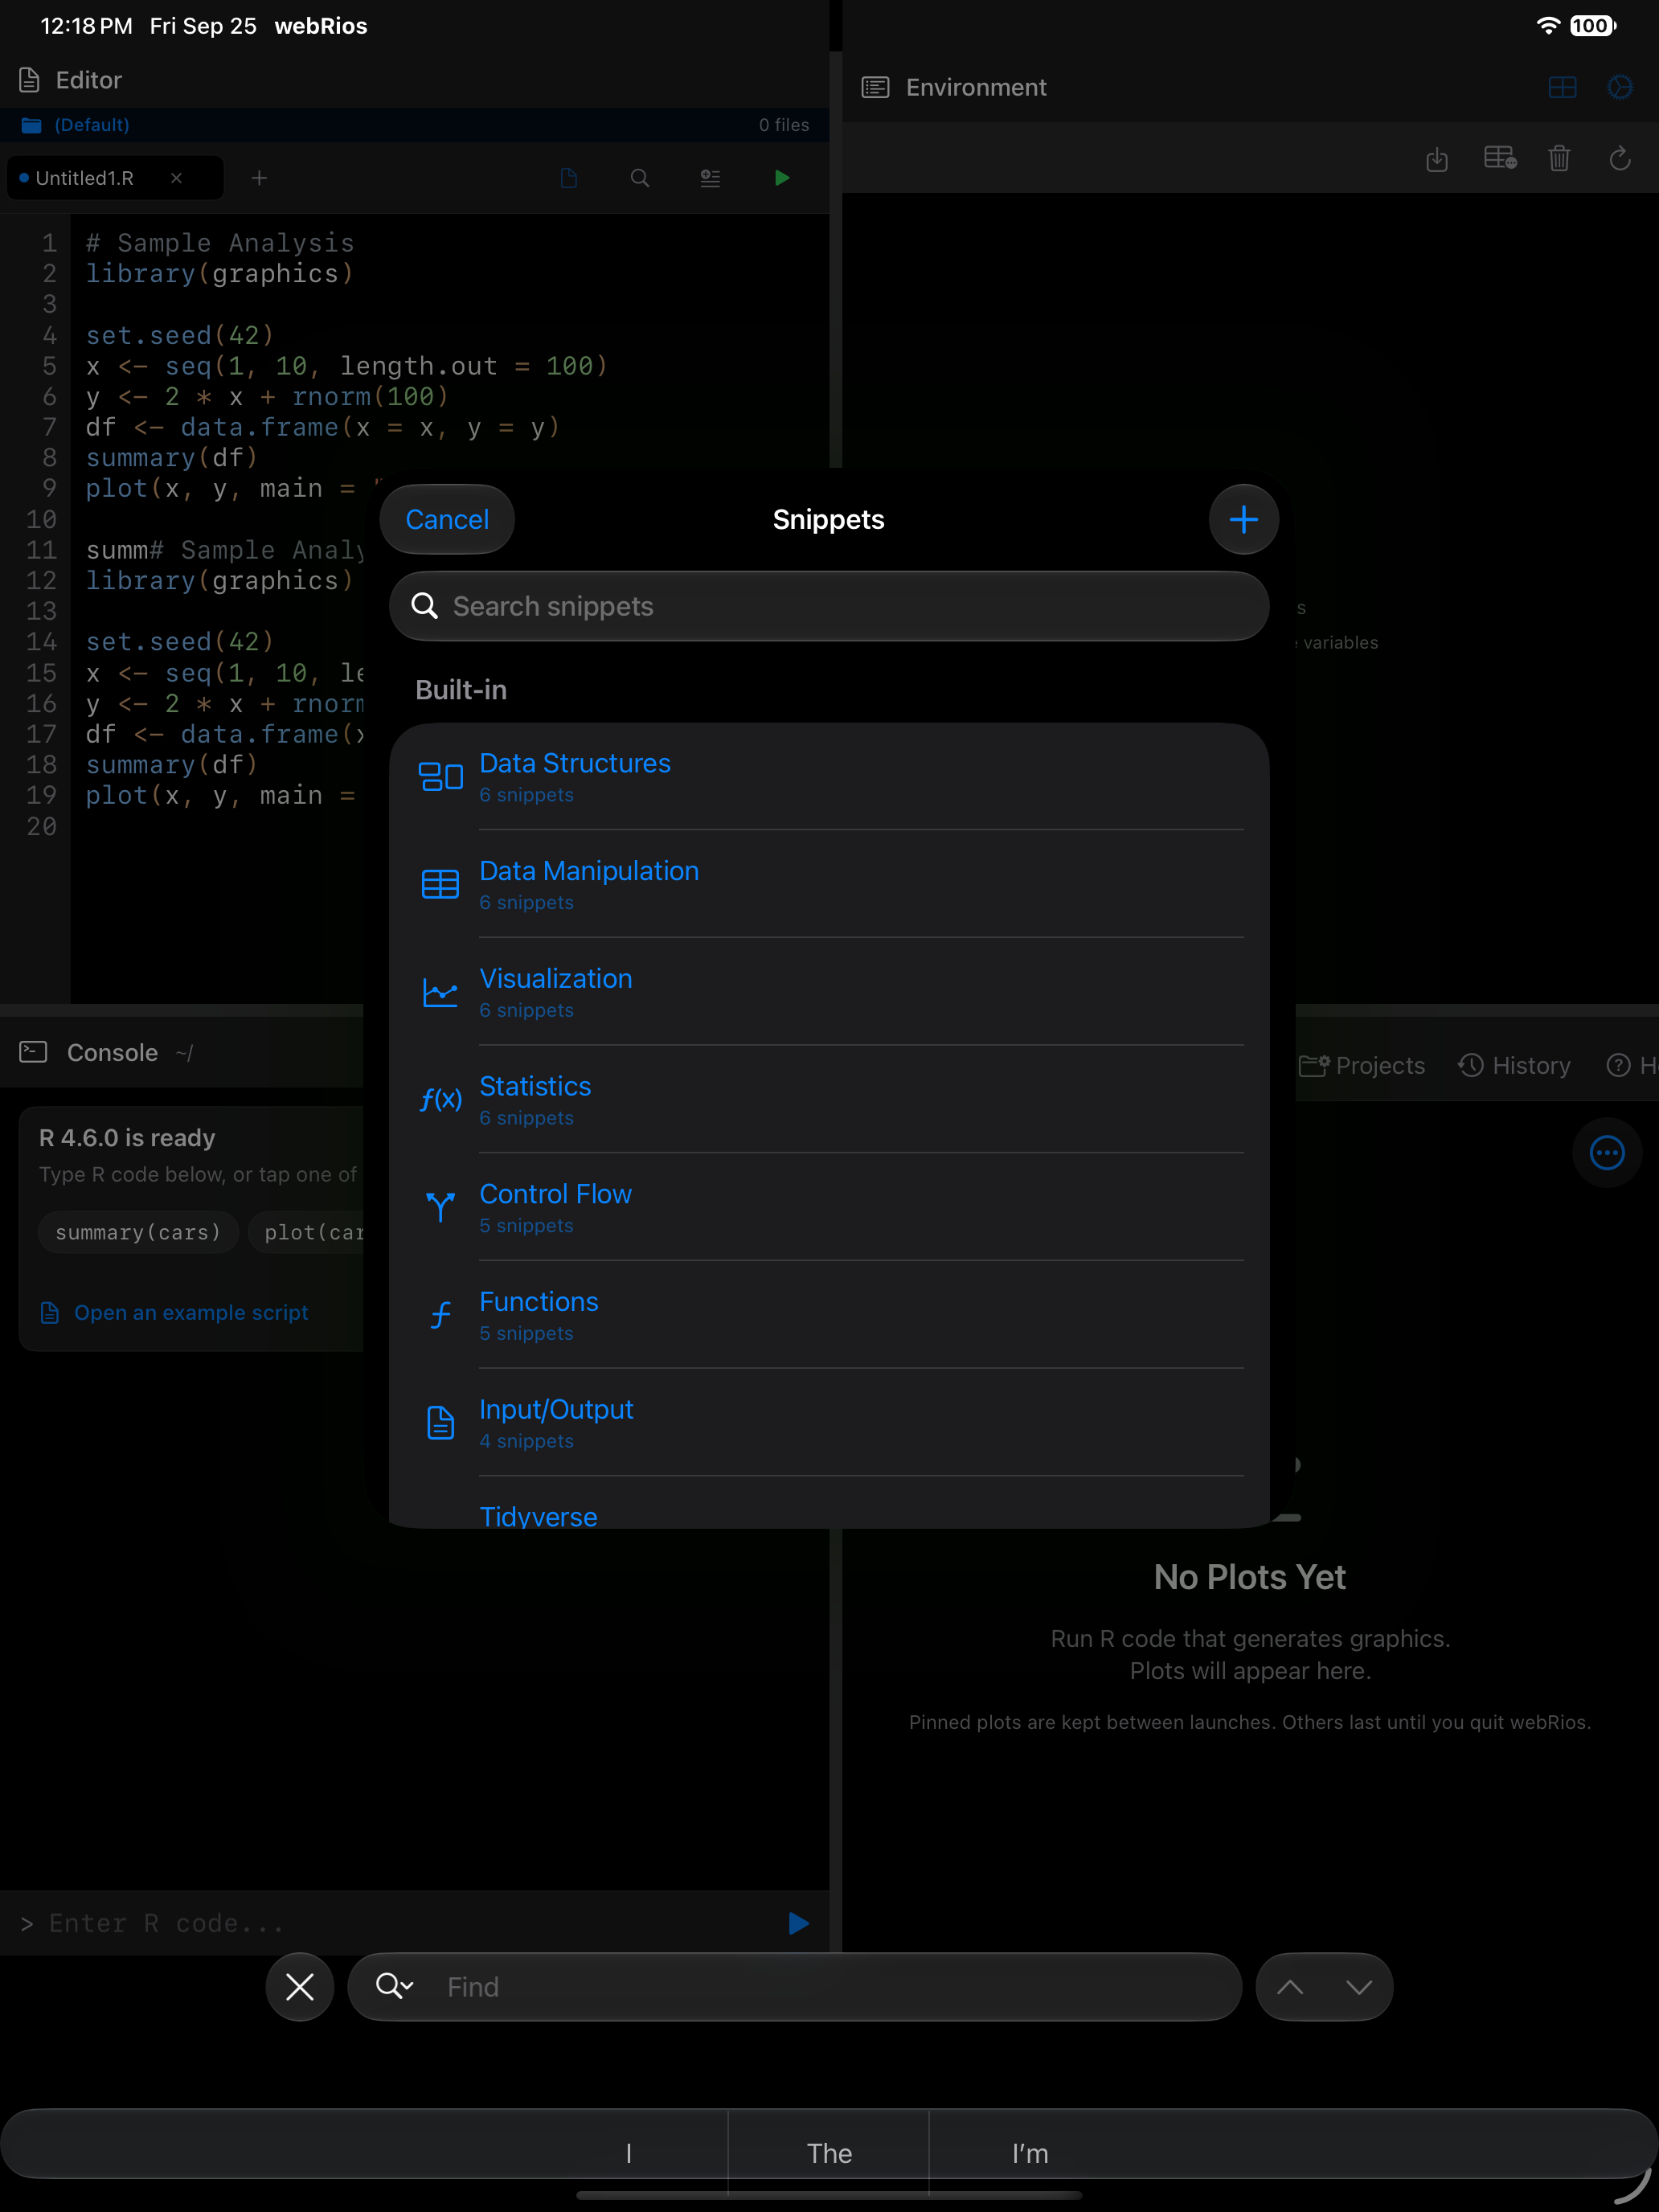Open Environment settings gear icon

click(1620, 88)
